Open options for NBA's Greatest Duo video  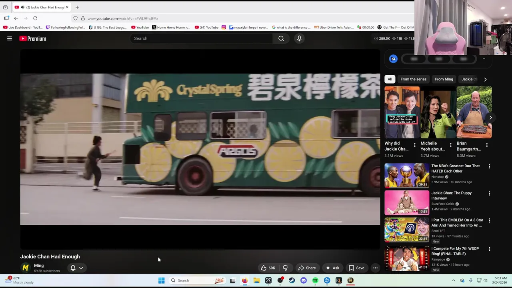[489, 166]
